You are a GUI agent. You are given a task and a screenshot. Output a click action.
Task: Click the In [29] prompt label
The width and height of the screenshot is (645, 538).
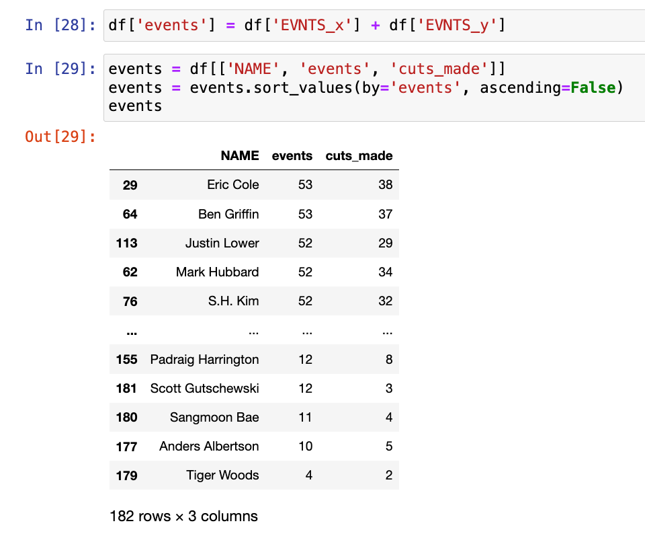click(x=60, y=69)
